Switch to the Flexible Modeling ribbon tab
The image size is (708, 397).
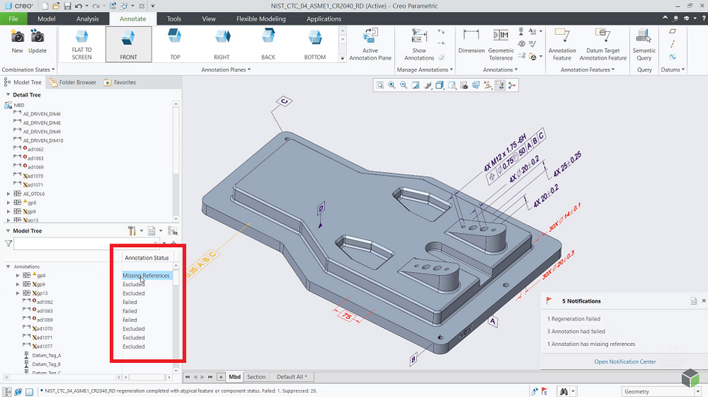(x=262, y=19)
